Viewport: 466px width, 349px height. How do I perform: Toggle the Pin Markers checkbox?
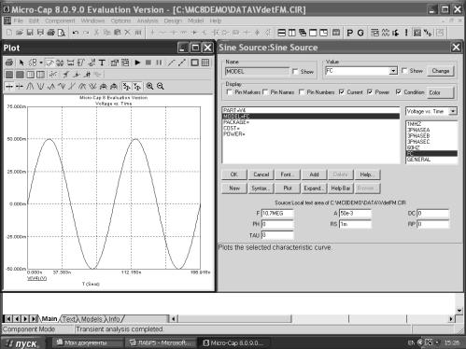point(230,92)
